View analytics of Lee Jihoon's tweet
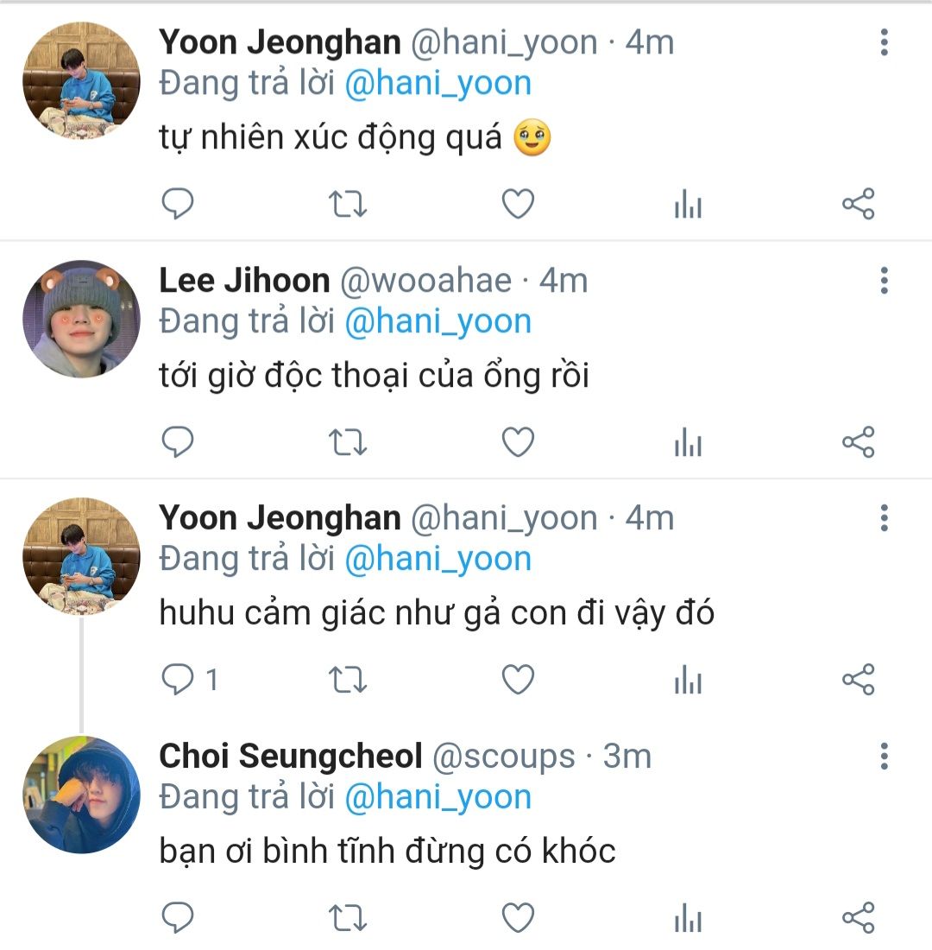Image resolution: width=932 pixels, height=950 pixels. [x=688, y=442]
